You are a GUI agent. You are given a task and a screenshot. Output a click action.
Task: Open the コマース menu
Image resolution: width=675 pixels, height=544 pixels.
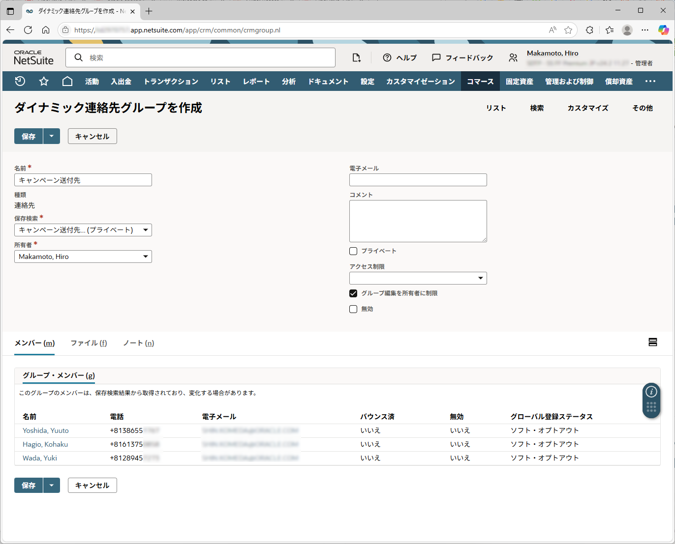point(480,81)
